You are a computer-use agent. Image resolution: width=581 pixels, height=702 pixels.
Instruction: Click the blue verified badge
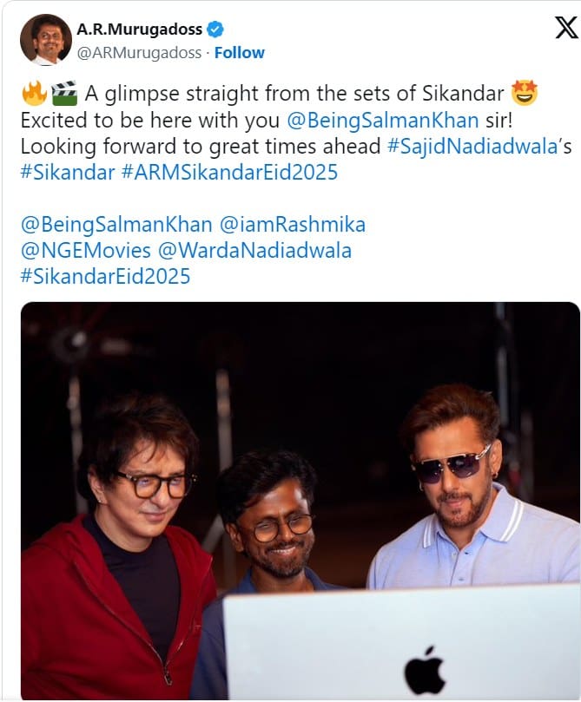click(x=215, y=30)
